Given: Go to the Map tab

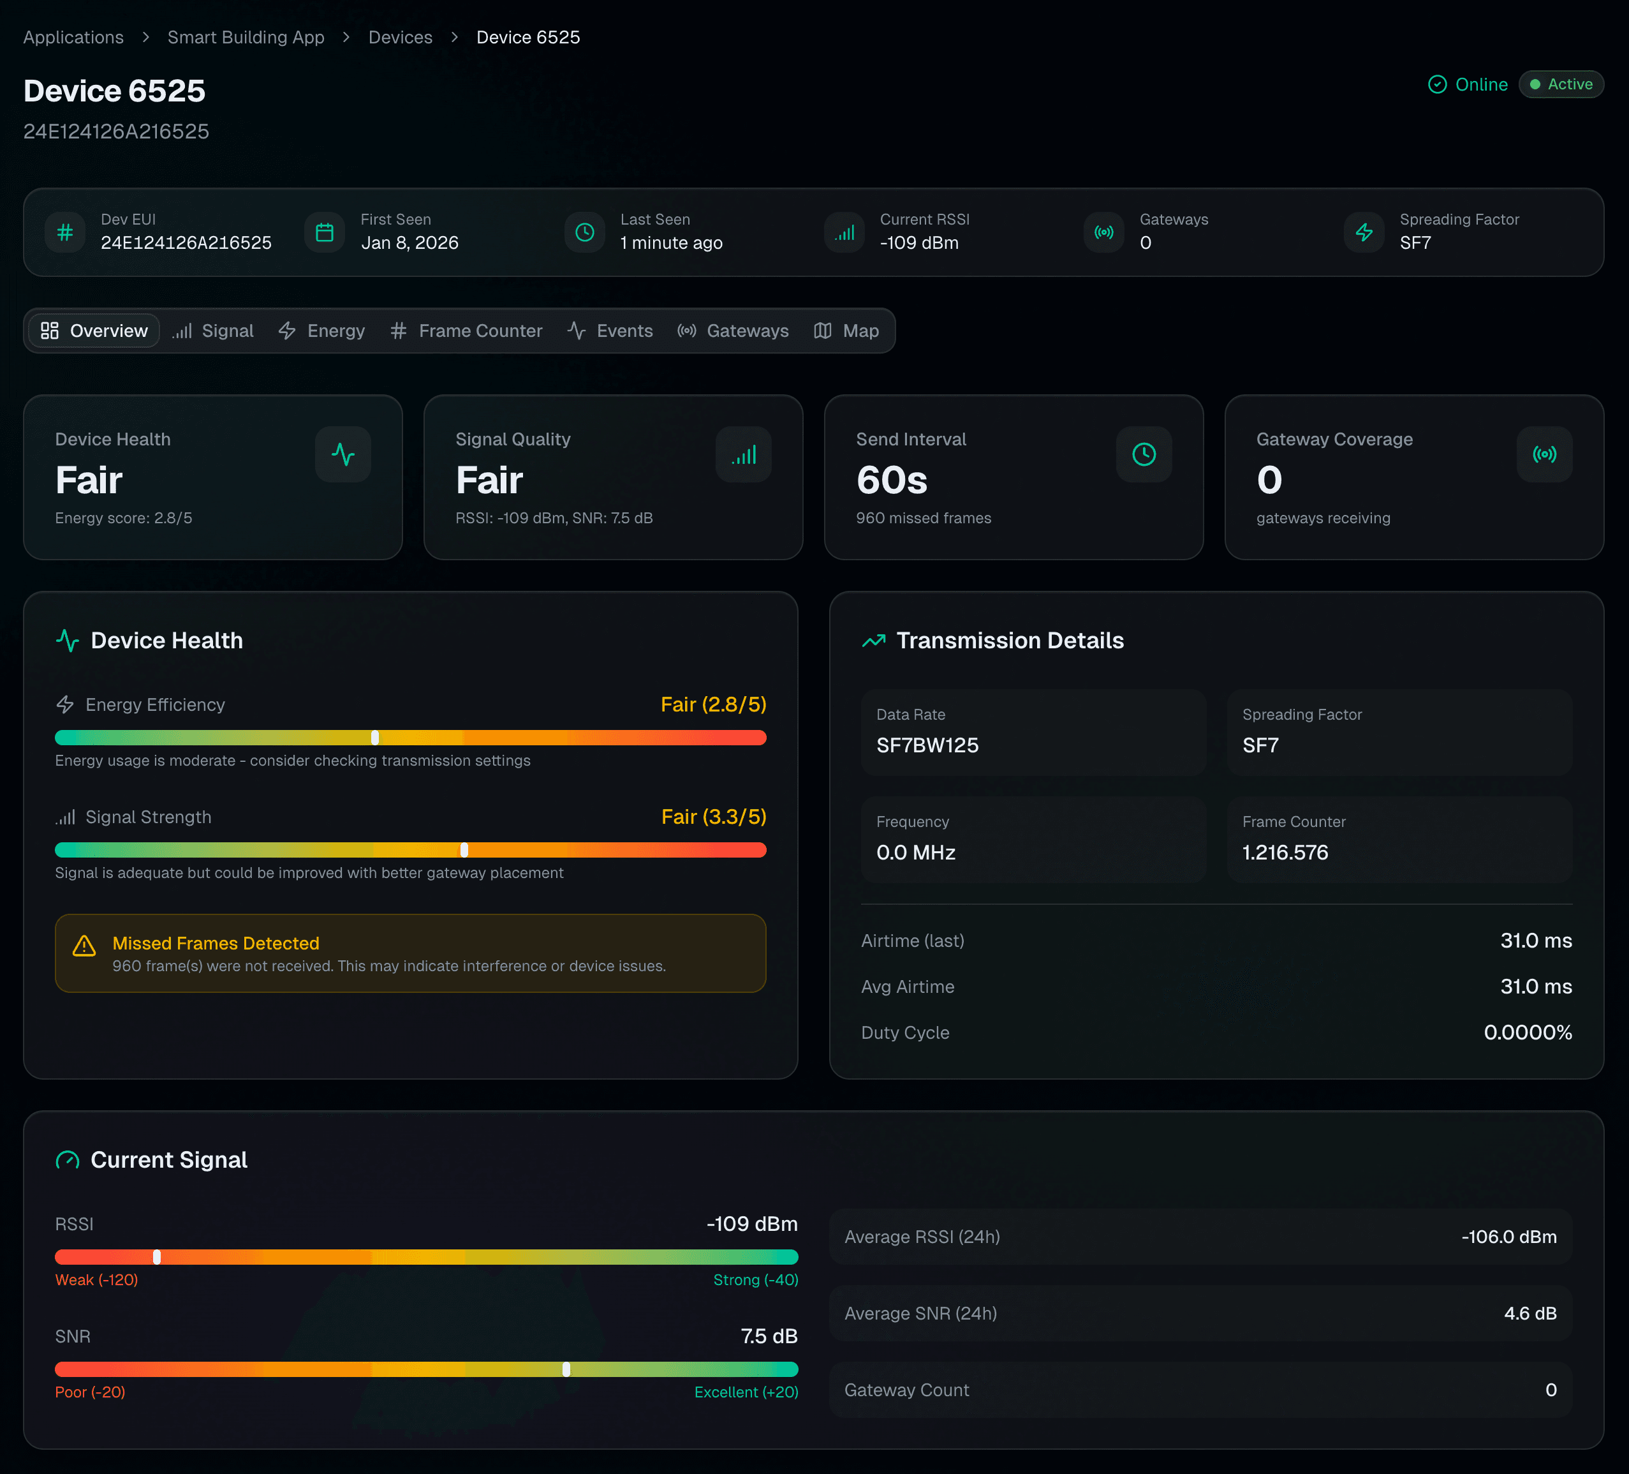Looking at the screenshot, I should (x=846, y=331).
